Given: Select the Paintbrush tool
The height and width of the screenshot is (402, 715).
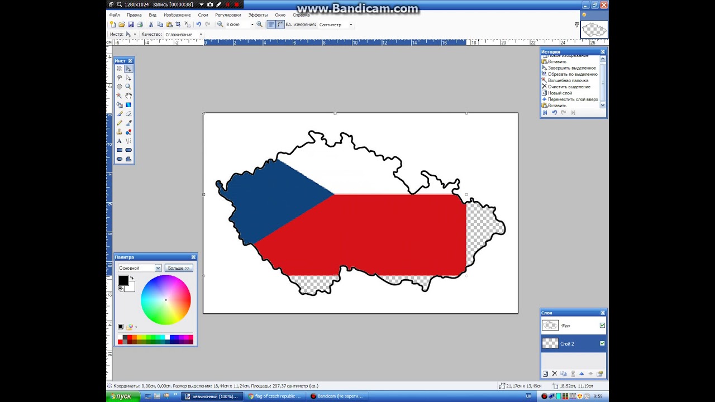Looking at the screenshot, I should point(119,113).
